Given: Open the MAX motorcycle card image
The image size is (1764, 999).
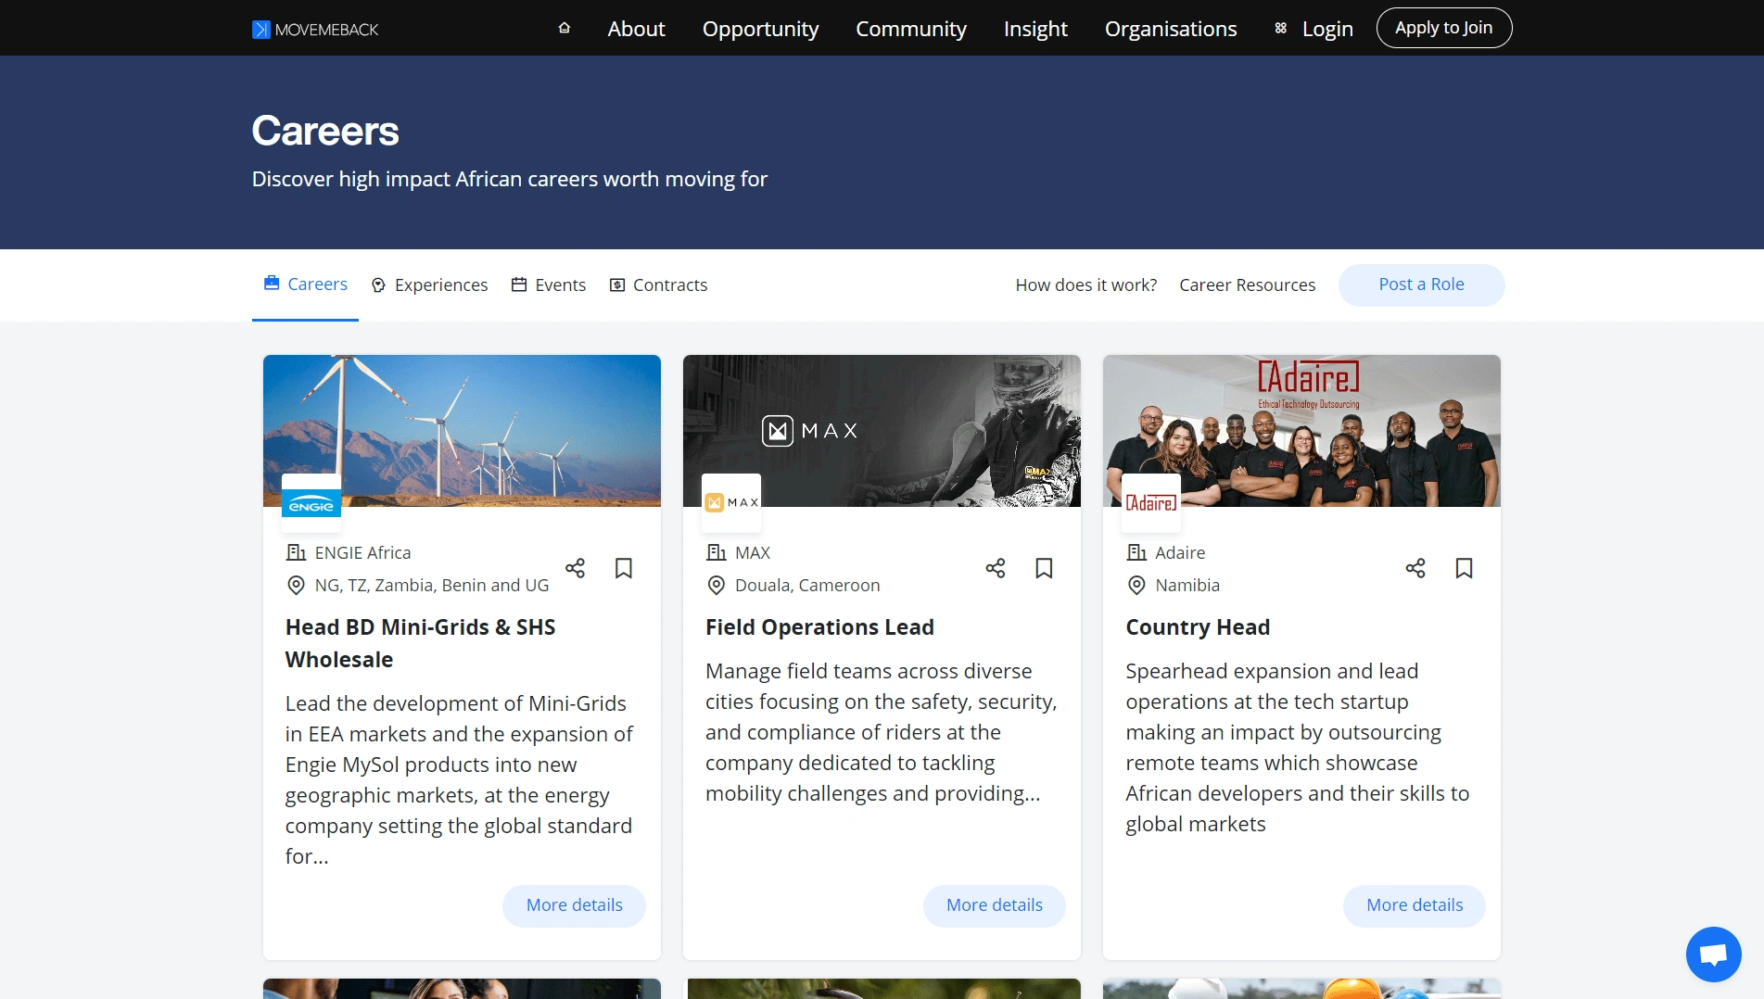Looking at the screenshot, I should [x=882, y=430].
